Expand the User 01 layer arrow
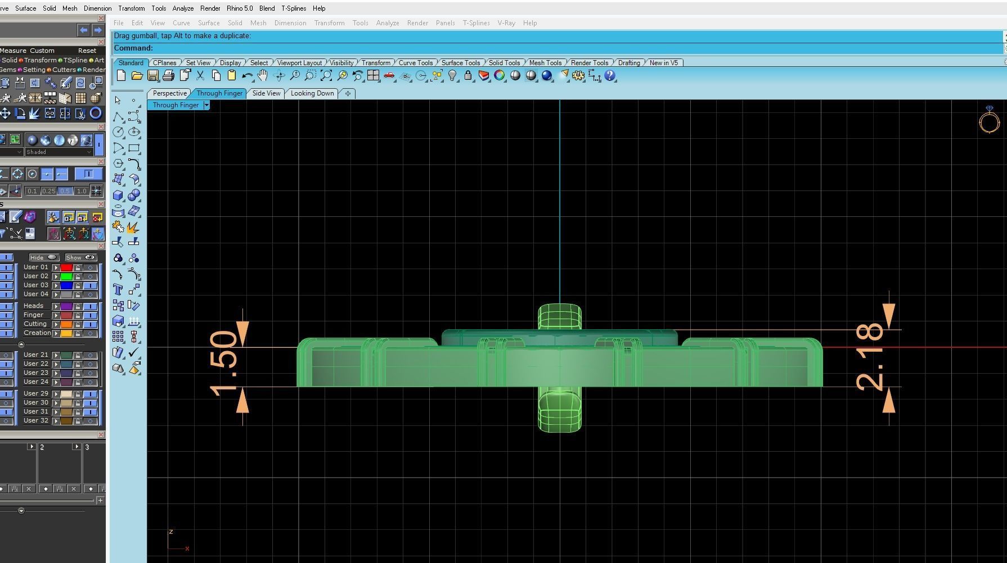 pos(56,267)
